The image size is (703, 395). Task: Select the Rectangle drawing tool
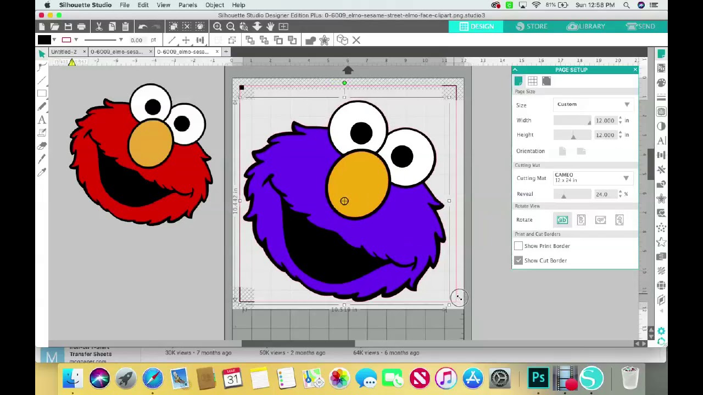tap(42, 93)
